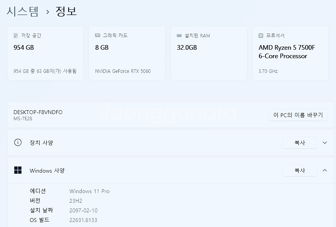336x227 pixels.
Task: Select the OS 빌드 value 22631.6133
Action: click(x=83, y=220)
